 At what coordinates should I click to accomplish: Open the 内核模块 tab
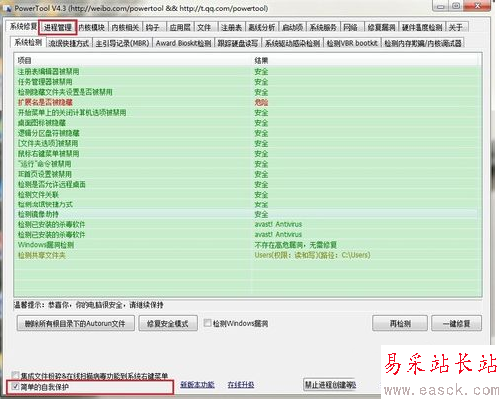tap(91, 27)
